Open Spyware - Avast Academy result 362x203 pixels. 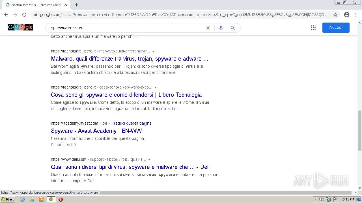pyautogui.click(x=96, y=131)
